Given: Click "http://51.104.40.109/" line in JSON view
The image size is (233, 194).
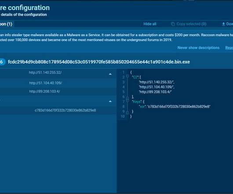Looking at the screenshot, I should pyautogui.click(x=157, y=87).
